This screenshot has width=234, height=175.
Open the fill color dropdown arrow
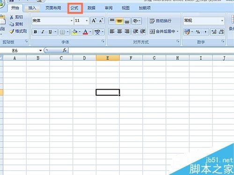click(80, 32)
